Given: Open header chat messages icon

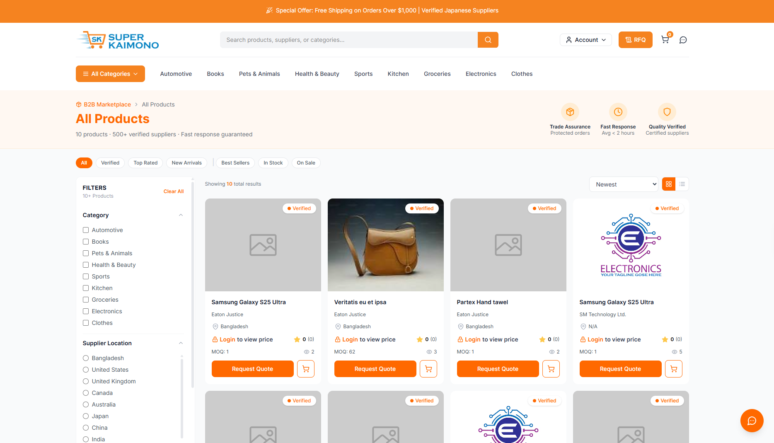Looking at the screenshot, I should coord(683,40).
